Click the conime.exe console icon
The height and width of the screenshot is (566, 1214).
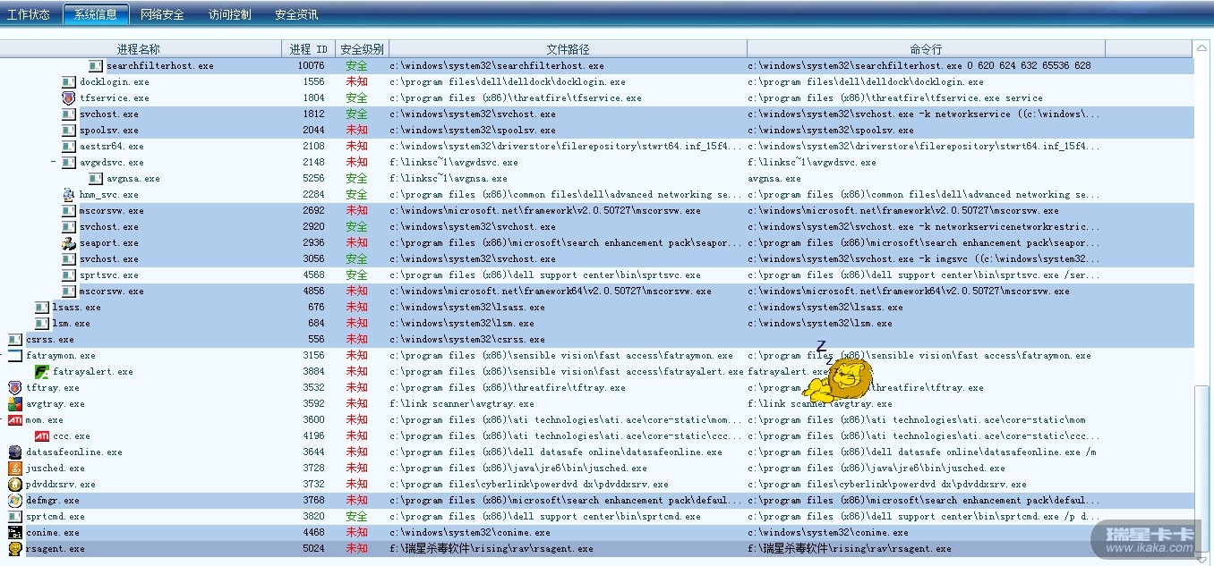pyautogui.click(x=15, y=532)
